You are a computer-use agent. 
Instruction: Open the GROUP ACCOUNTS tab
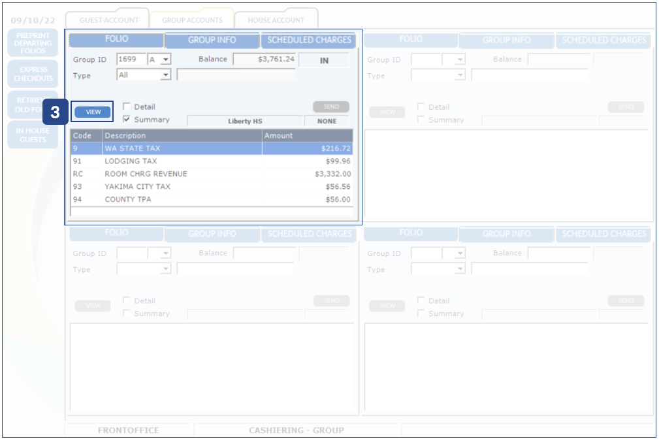(x=192, y=20)
